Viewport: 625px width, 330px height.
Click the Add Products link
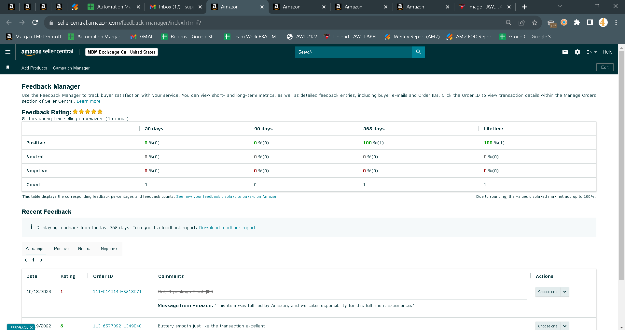(34, 68)
